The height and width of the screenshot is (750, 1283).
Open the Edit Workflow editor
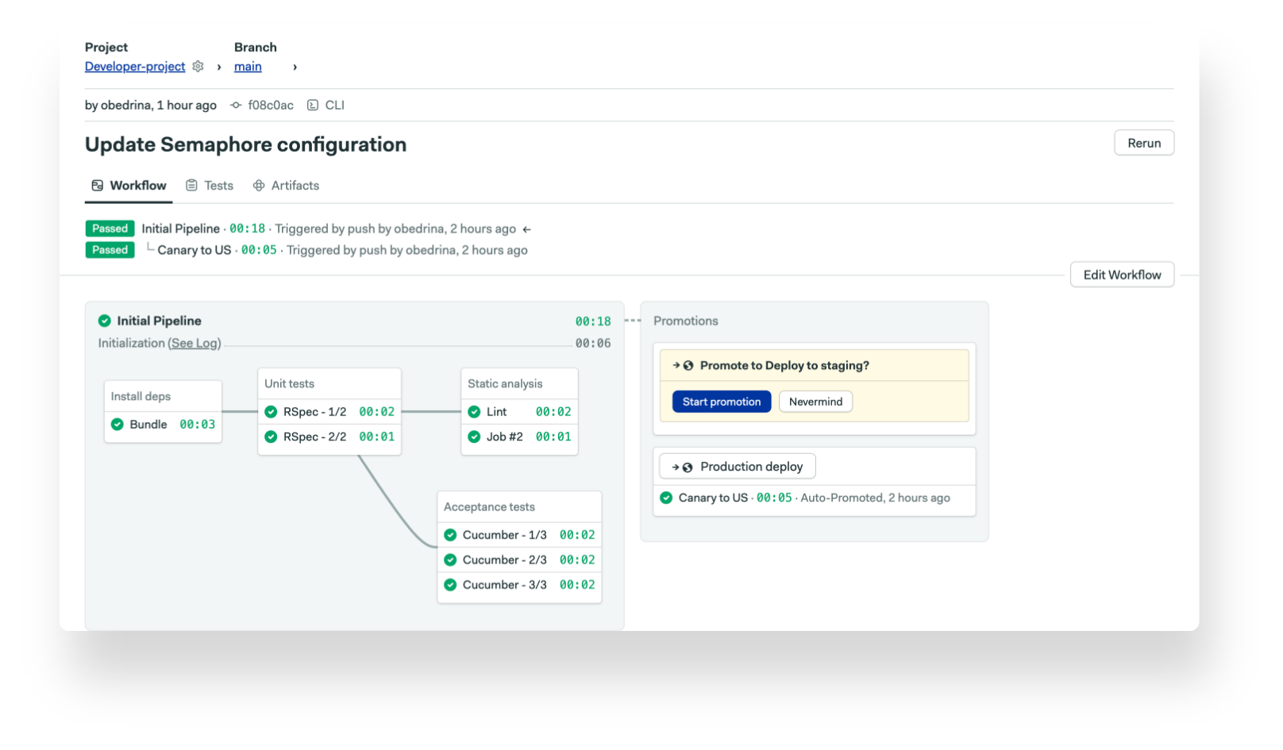[x=1122, y=275]
